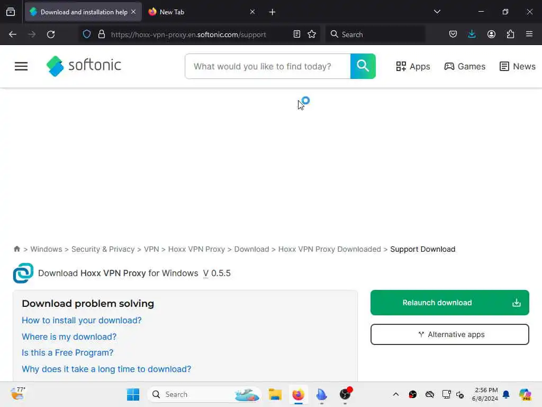Open Copilot preview icon in taskbar
The width and height of the screenshot is (542, 407).
point(525,394)
